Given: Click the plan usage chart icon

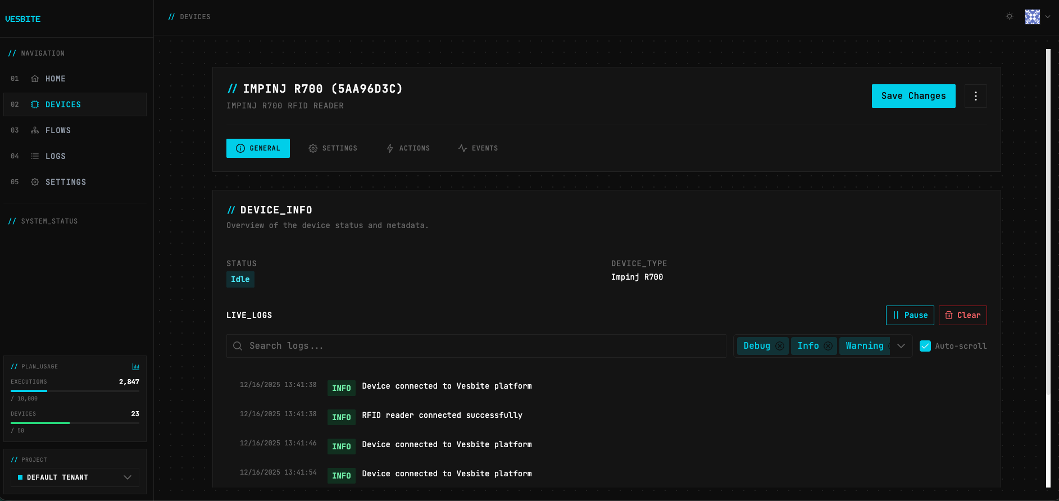Looking at the screenshot, I should (135, 367).
